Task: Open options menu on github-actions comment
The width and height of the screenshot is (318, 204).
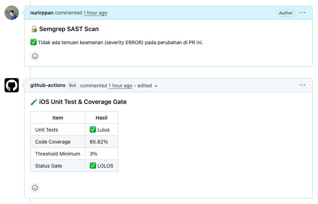Action: click(302, 85)
